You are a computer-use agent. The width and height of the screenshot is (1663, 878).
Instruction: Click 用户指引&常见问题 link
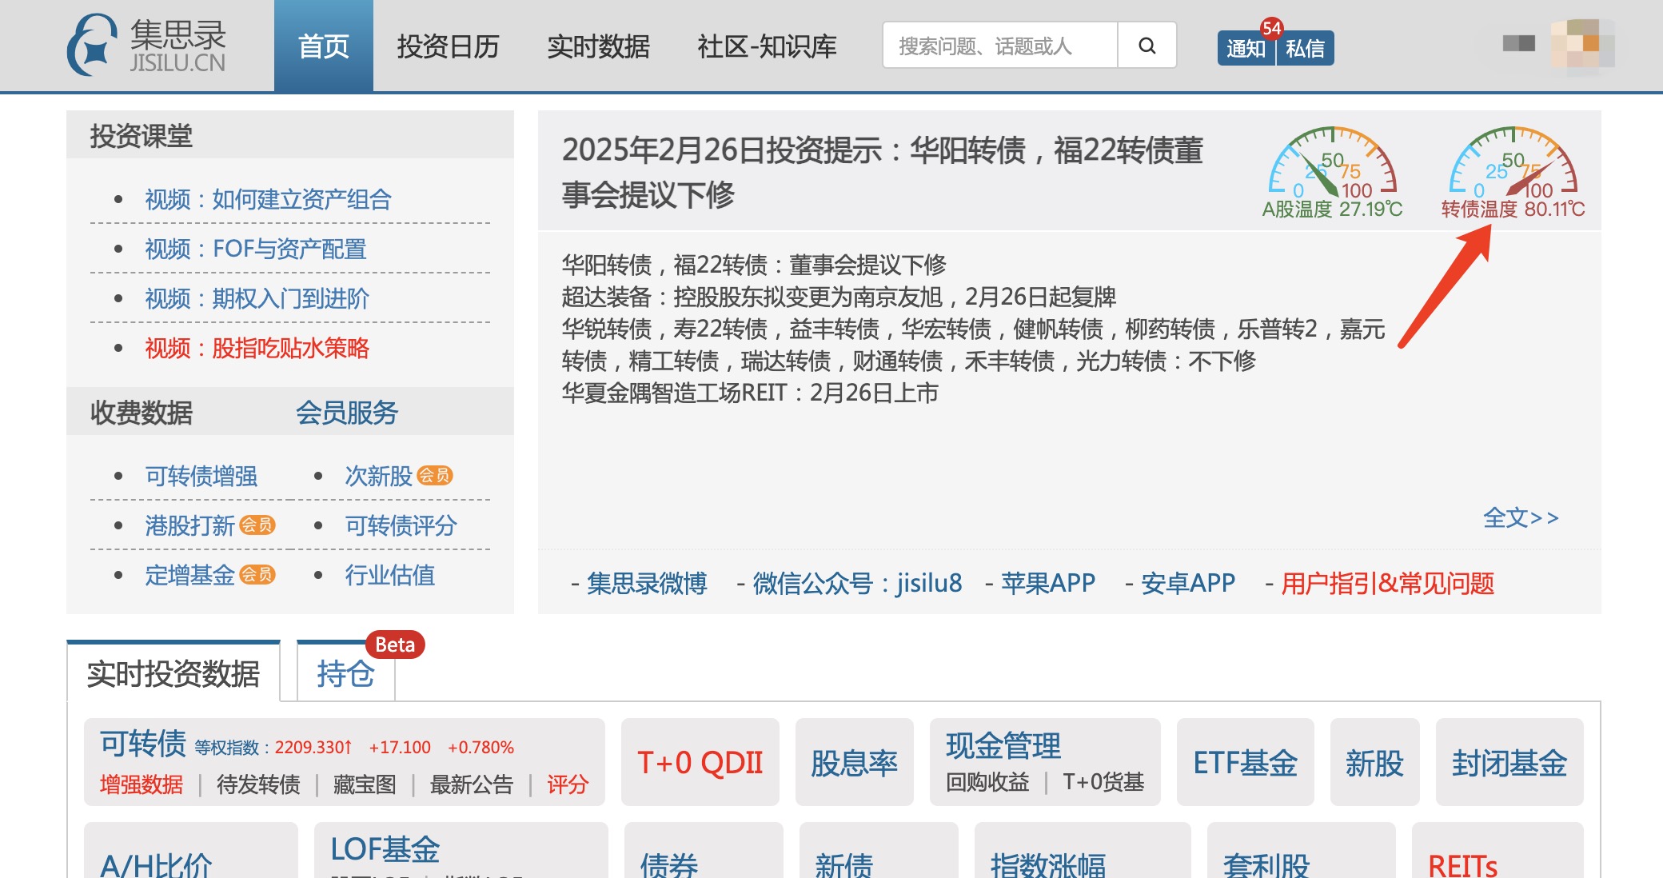[1387, 583]
